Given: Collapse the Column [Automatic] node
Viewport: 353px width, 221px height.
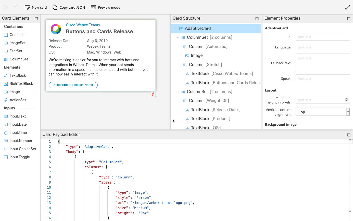Looking at the screenshot, I should 180,47.
